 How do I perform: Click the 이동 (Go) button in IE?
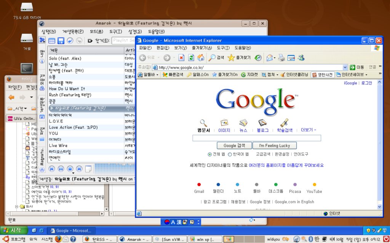(x=357, y=67)
